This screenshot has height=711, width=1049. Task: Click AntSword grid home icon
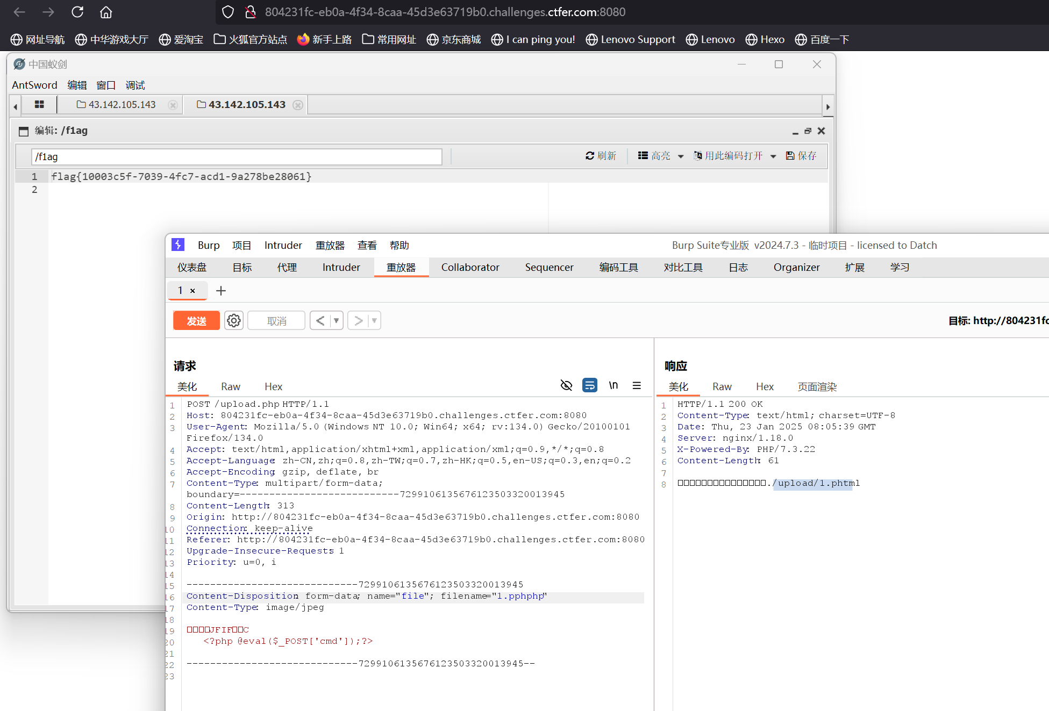39,105
